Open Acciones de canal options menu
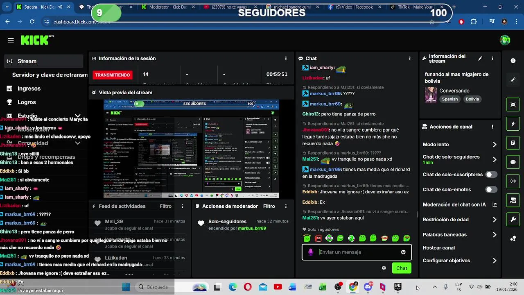The height and width of the screenshot is (295, 524). (492, 127)
